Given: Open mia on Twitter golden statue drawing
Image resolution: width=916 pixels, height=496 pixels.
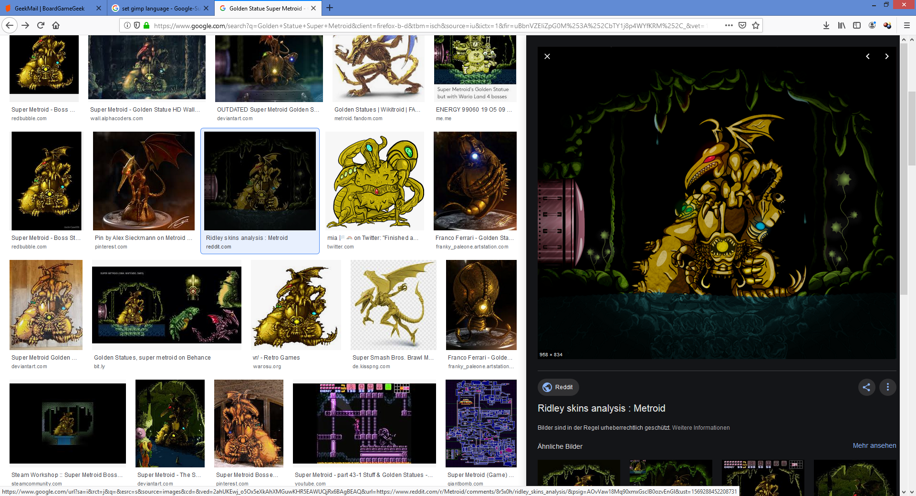Looking at the screenshot, I should click(375, 181).
